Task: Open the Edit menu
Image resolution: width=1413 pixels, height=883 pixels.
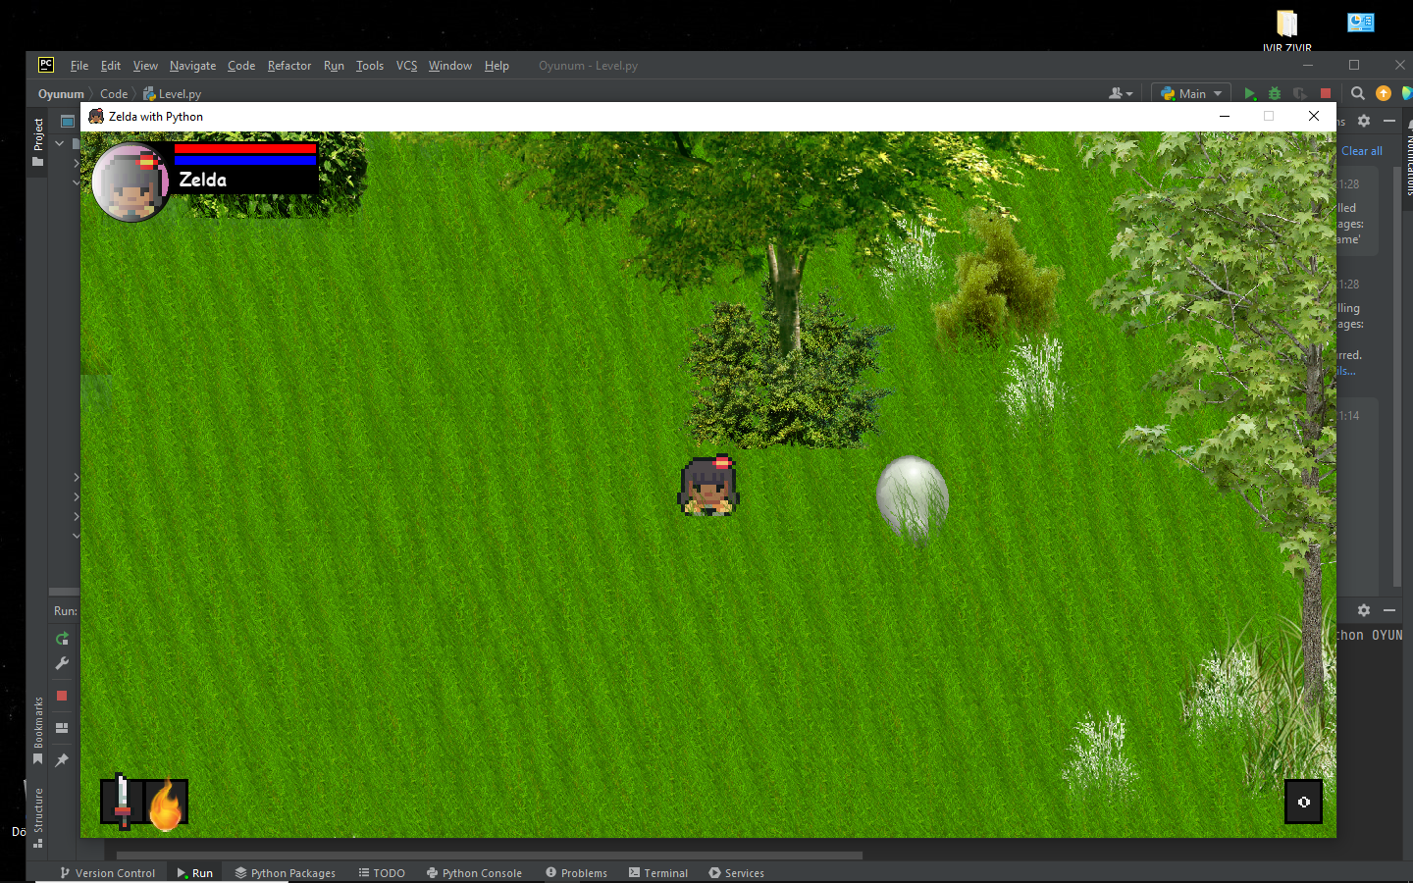Action: [x=111, y=66]
